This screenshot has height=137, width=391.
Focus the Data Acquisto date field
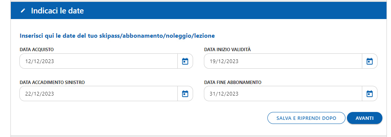[99, 61]
